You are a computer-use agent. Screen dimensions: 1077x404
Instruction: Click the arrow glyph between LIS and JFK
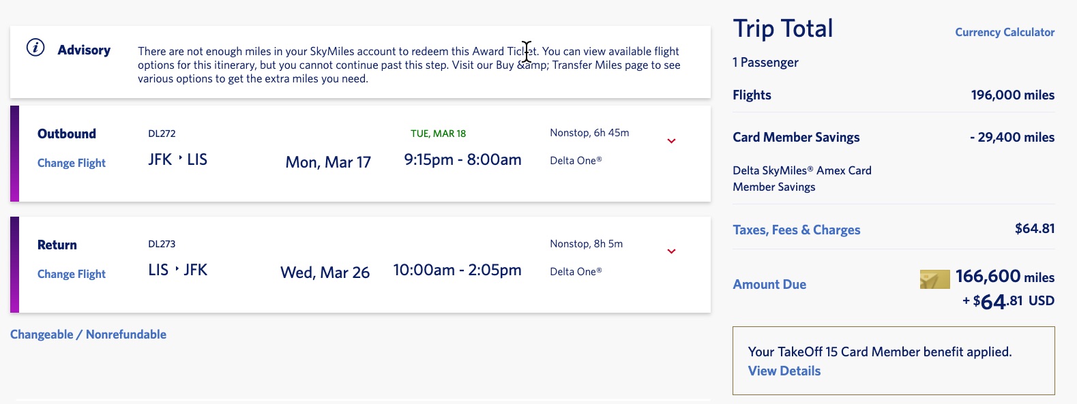(177, 268)
